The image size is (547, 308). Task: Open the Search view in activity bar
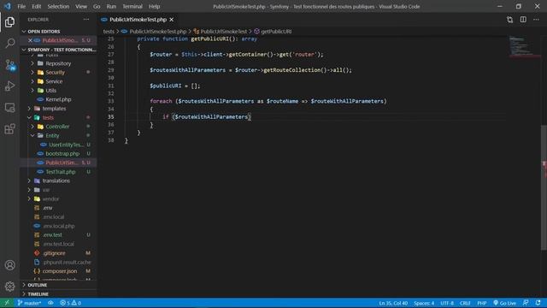point(9,44)
